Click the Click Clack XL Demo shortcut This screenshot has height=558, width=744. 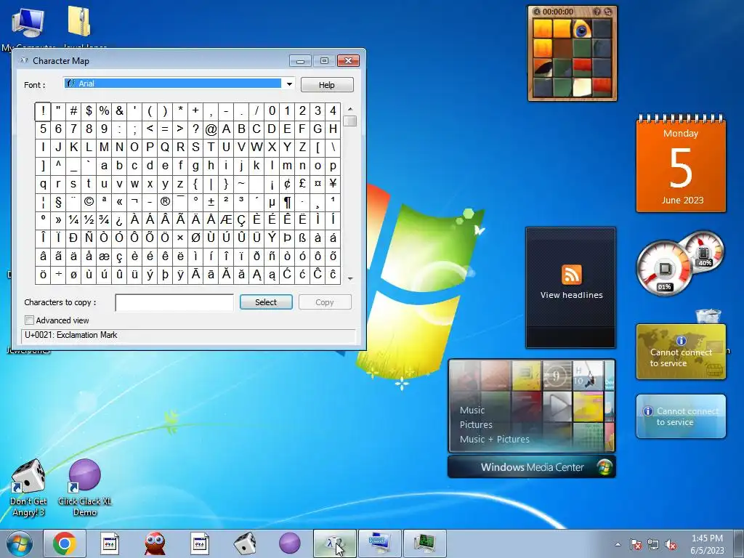(85, 489)
